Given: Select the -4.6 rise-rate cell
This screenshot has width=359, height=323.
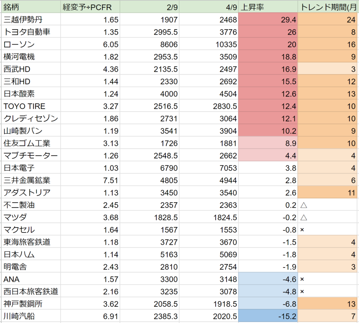Looking at the screenshot, I should coord(268,279).
